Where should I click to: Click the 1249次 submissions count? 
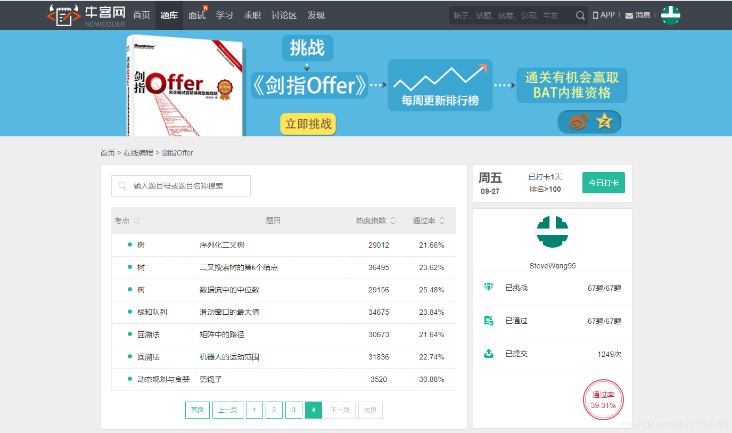pos(609,354)
